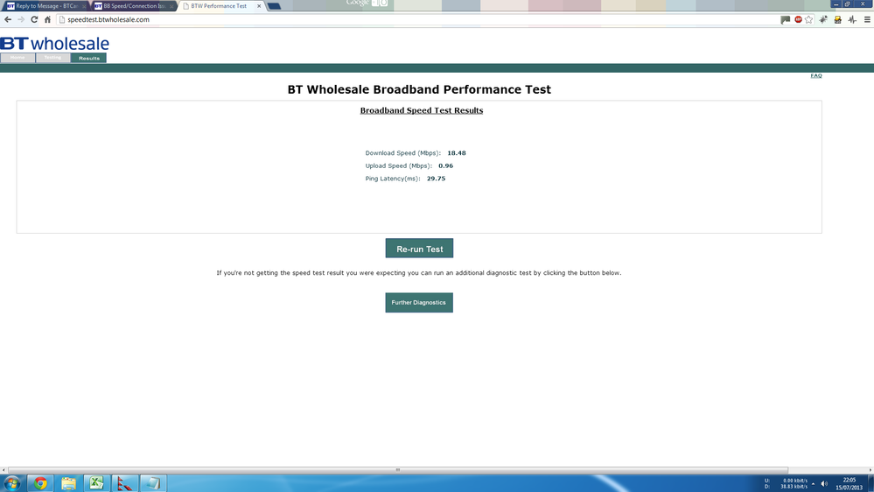The image size is (874, 492).
Task: Close the BTW Performance Test tab
Action: (x=259, y=6)
